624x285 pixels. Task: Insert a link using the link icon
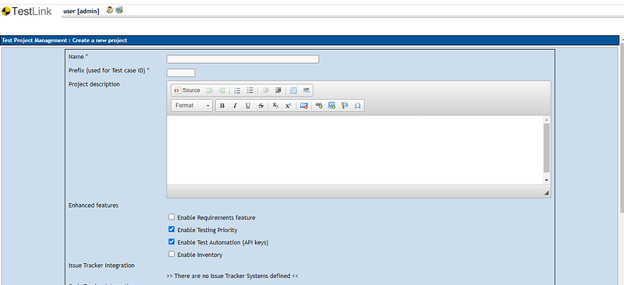[x=319, y=106]
